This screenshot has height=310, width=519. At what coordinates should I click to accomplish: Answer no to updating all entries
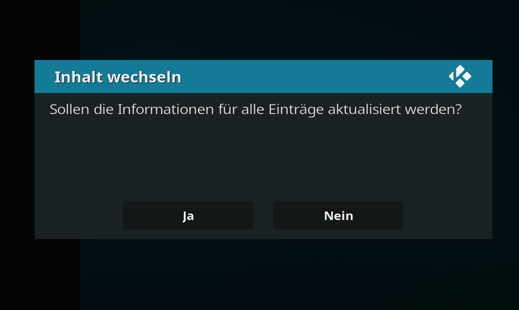pos(338,215)
